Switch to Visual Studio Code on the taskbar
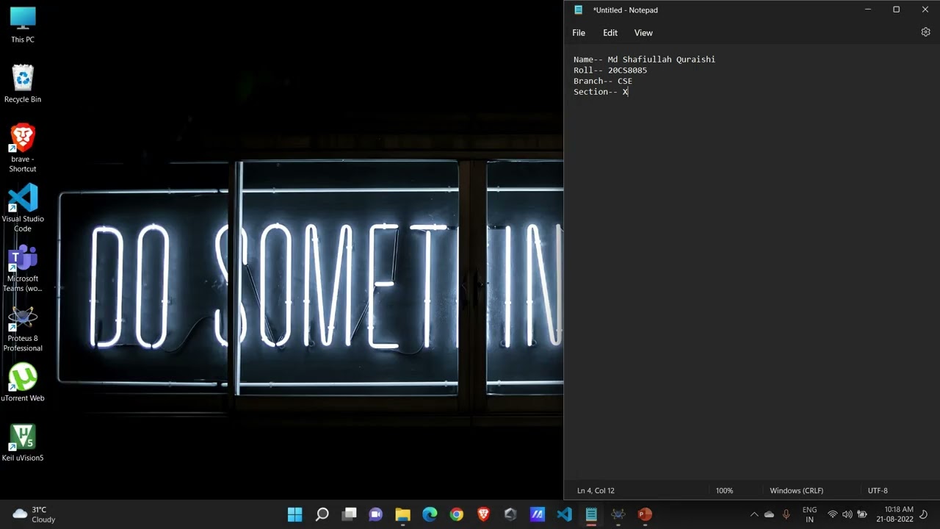The image size is (940, 529). tap(564, 514)
